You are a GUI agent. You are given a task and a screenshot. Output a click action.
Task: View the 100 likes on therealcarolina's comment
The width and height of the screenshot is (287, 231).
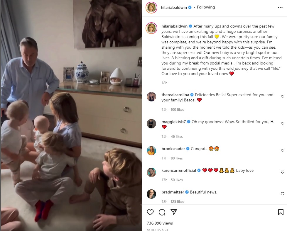(177, 110)
